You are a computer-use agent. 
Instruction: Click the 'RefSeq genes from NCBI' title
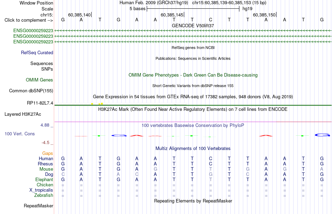pyautogui.click(x=193, y=48)
